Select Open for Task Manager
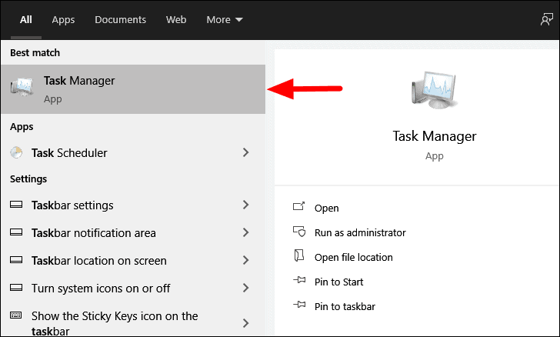Screen dimensions: 560x337 [x=326, y=208]
